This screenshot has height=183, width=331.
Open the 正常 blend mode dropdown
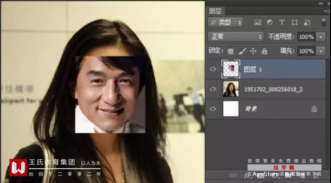pyautogui.click(x=236, y=37)
